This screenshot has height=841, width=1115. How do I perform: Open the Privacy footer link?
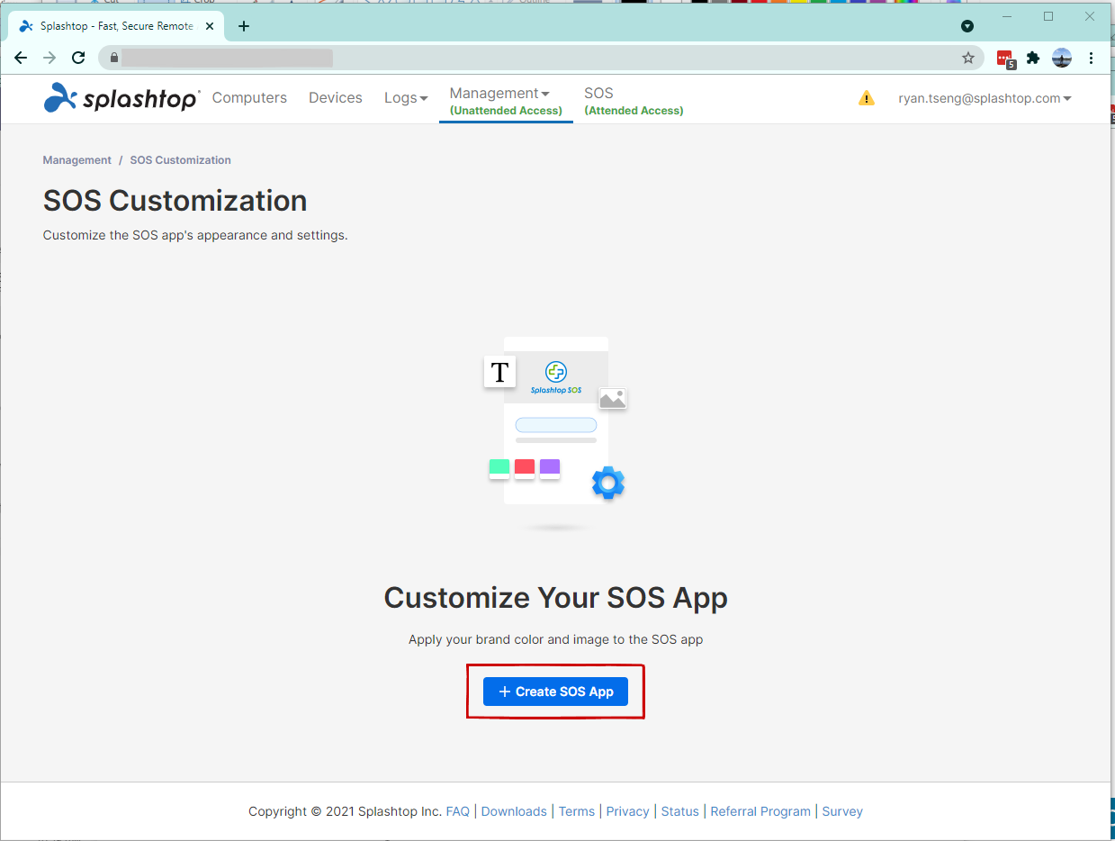pos(627,811)
